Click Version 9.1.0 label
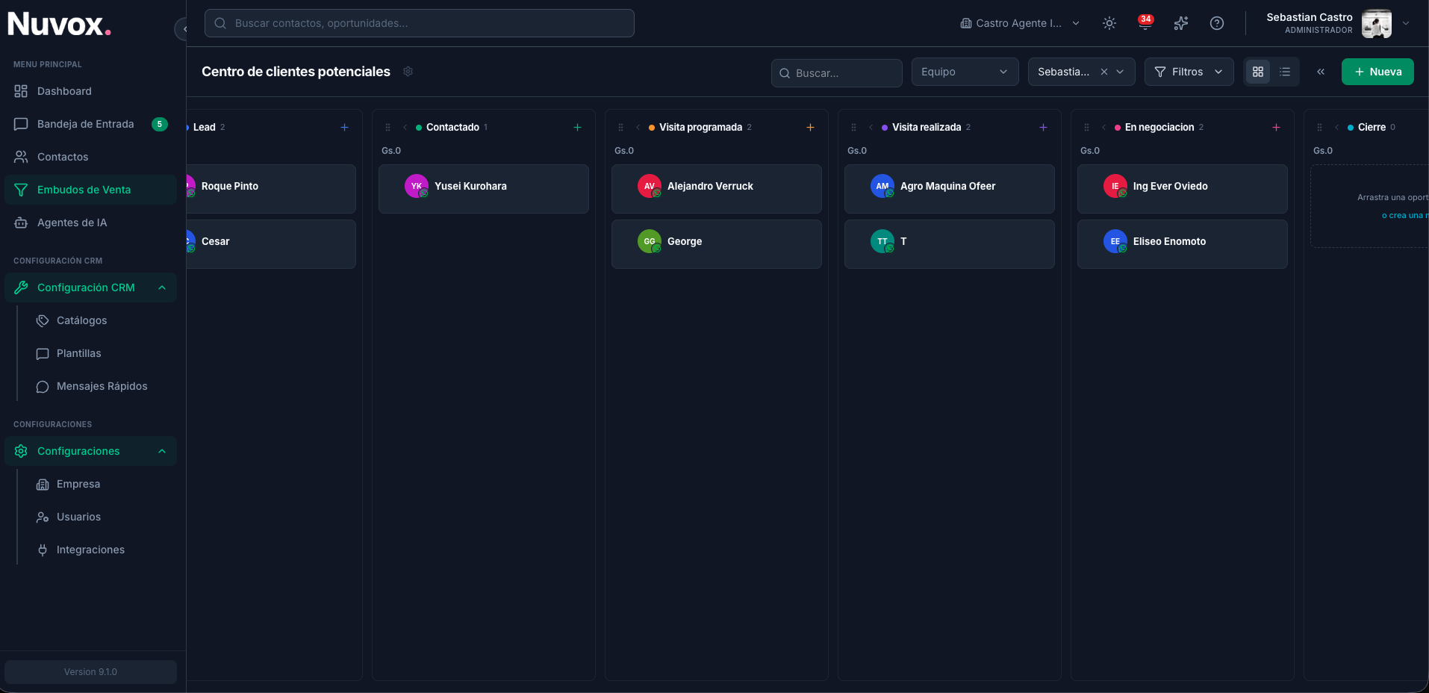The width and height of the screenshot is (1429, 693). click(x=90, y=672)
